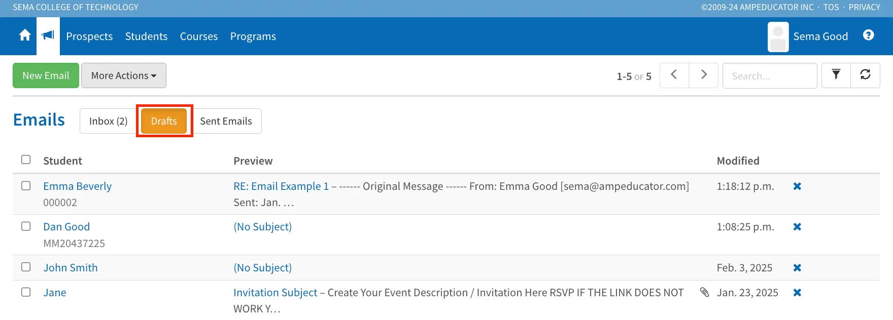Open the Programs menu
Image resolution: width=893 pixels, height=320 pixels.
coord(253,36)
